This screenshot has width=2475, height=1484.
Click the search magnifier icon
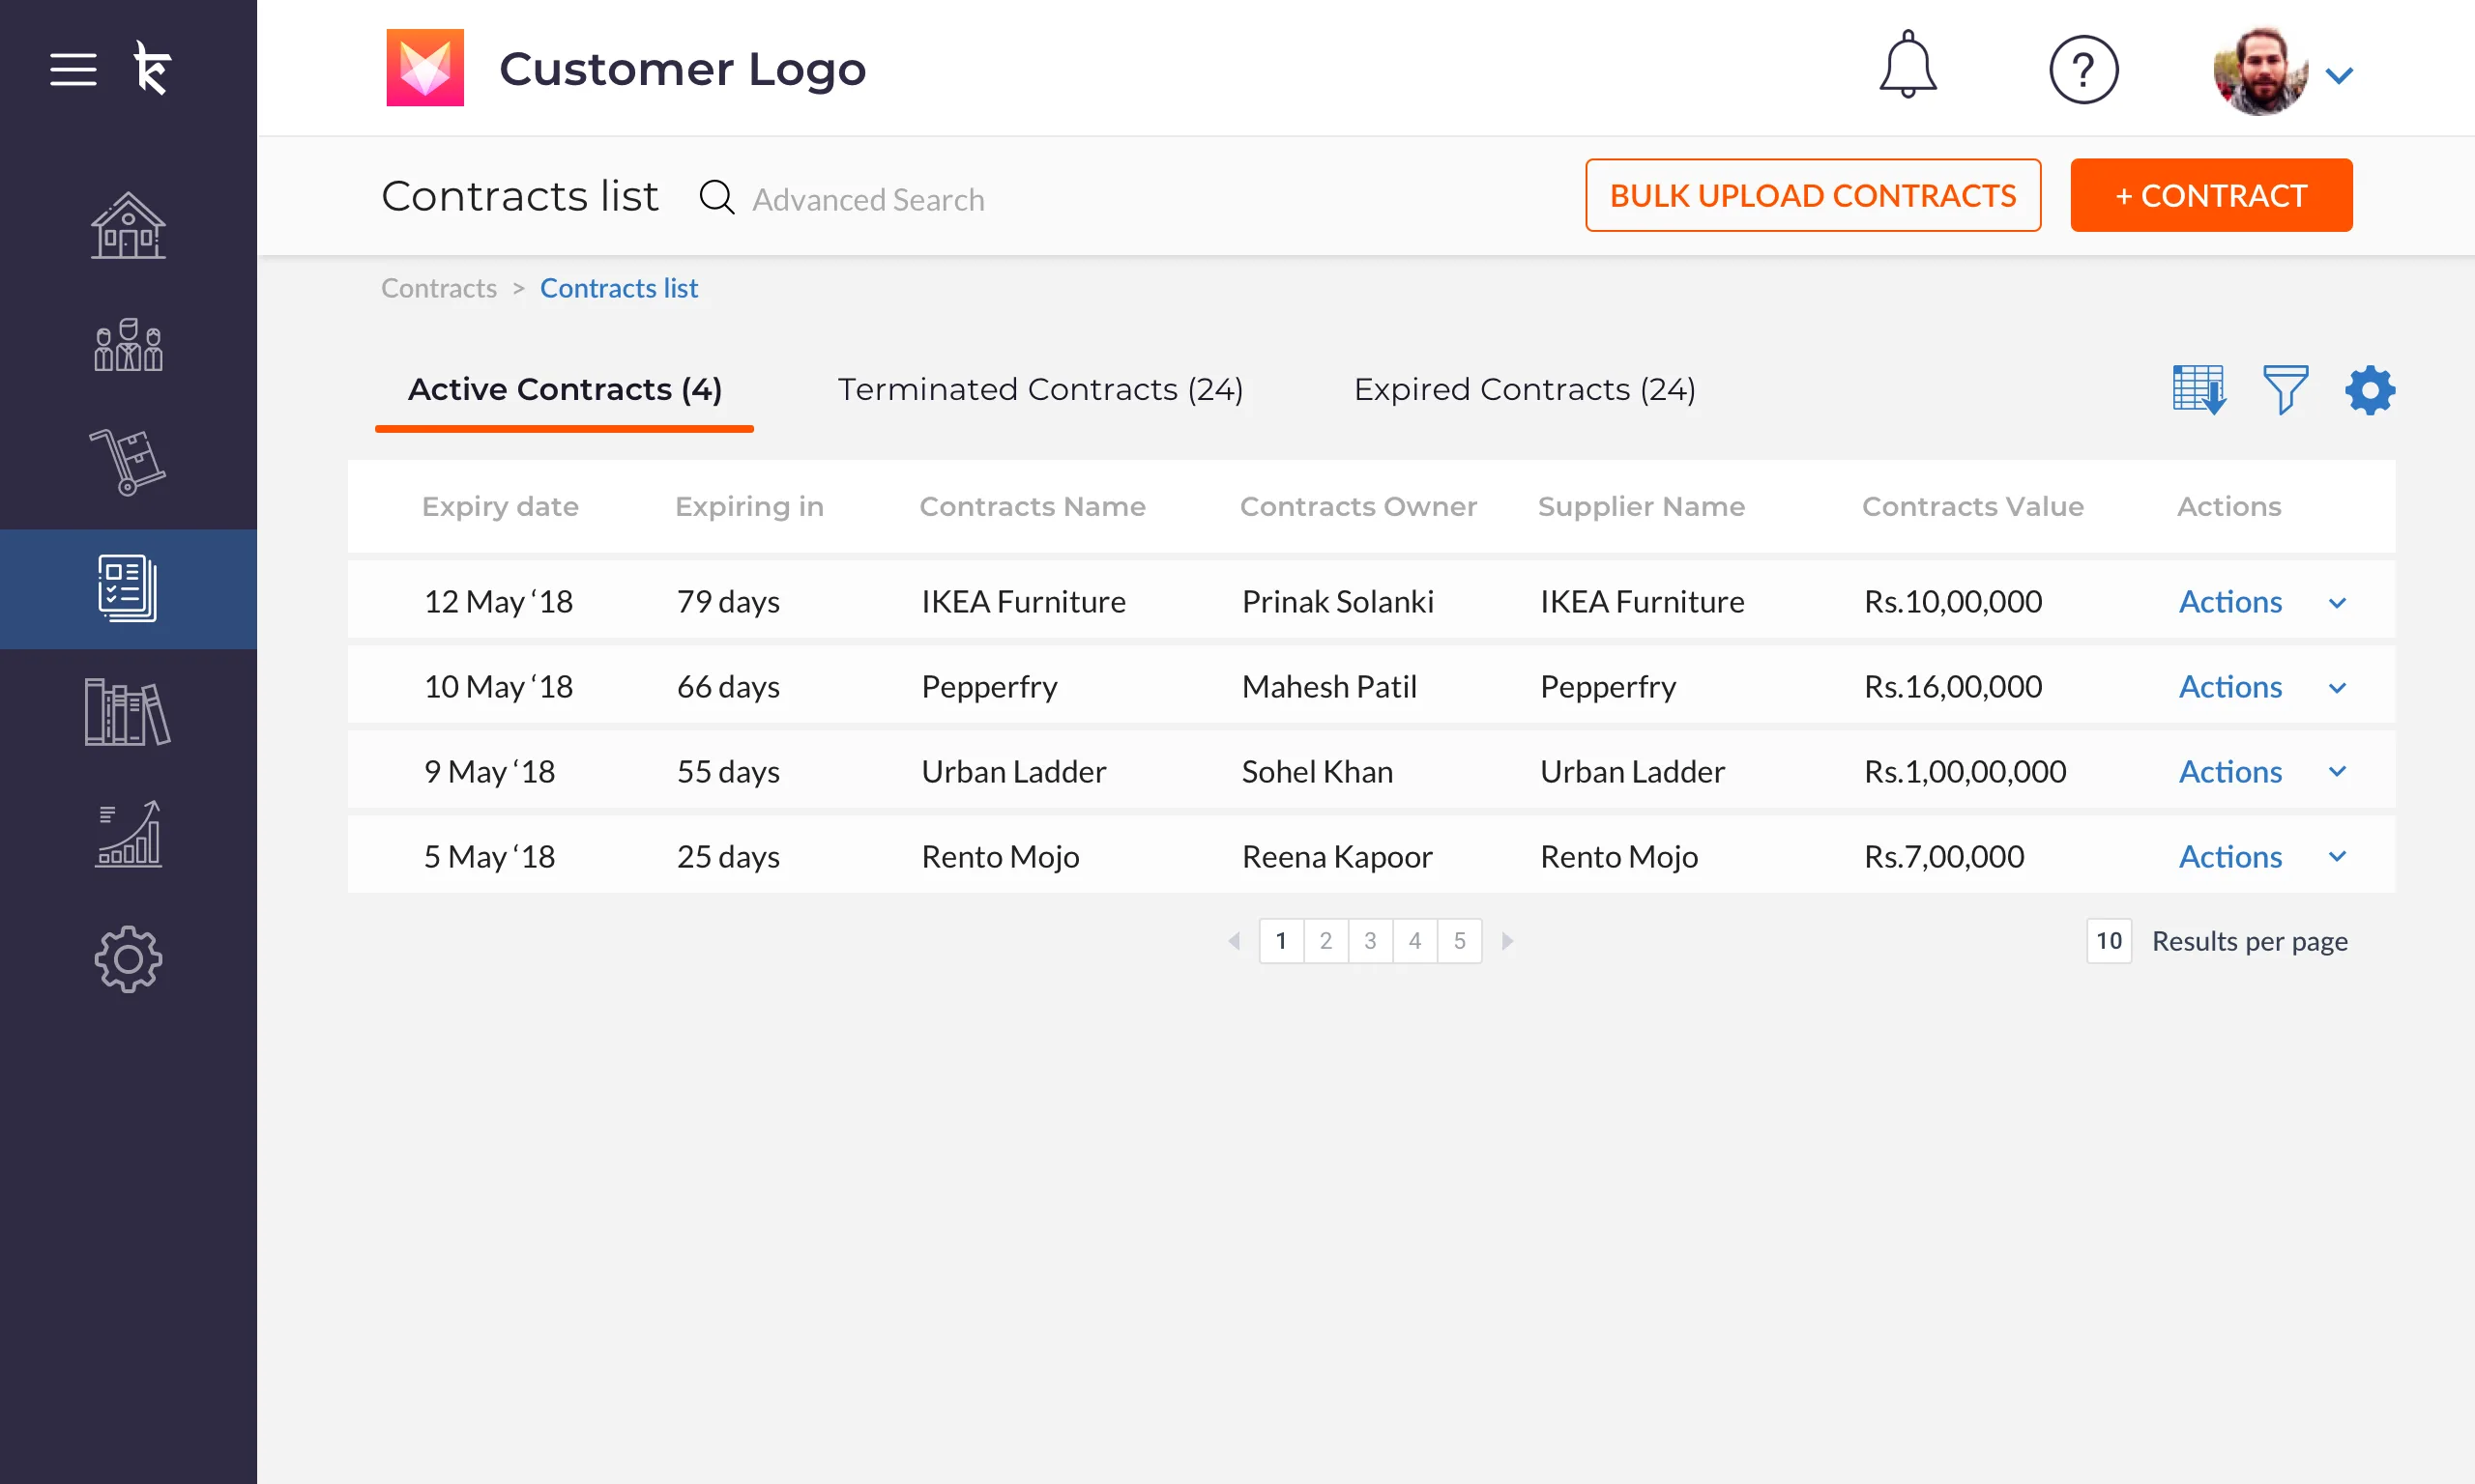tap(716, 197)
